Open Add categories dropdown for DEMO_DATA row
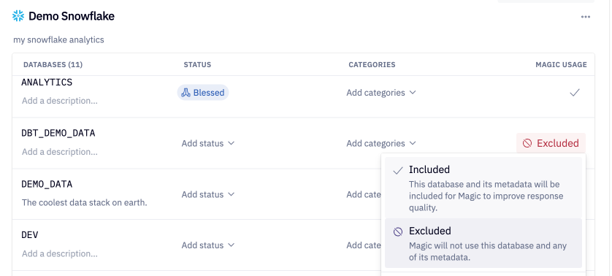 pyautogui.click(x=364, y=194)
